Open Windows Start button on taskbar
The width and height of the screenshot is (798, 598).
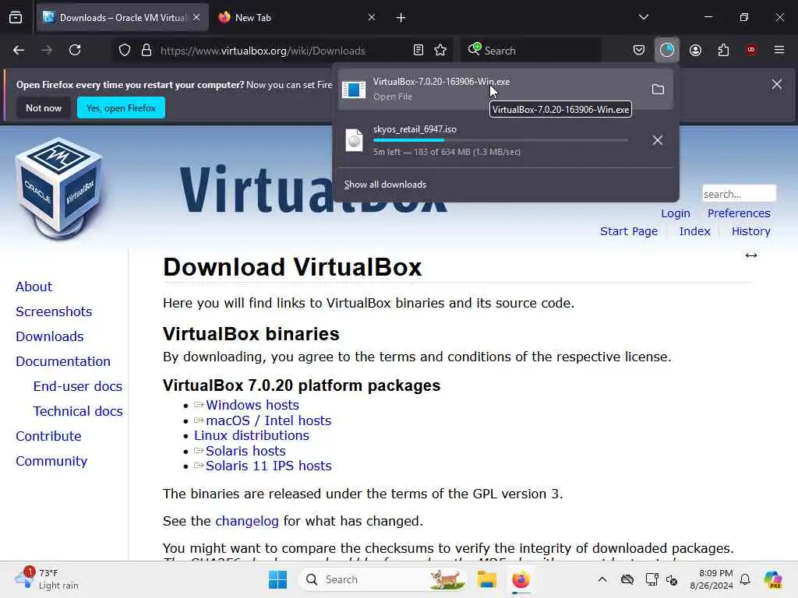point(278,579)
